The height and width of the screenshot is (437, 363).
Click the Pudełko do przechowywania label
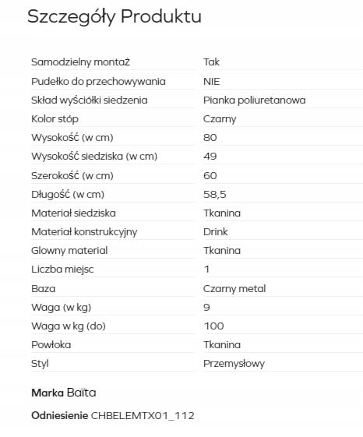pos(98,82)
